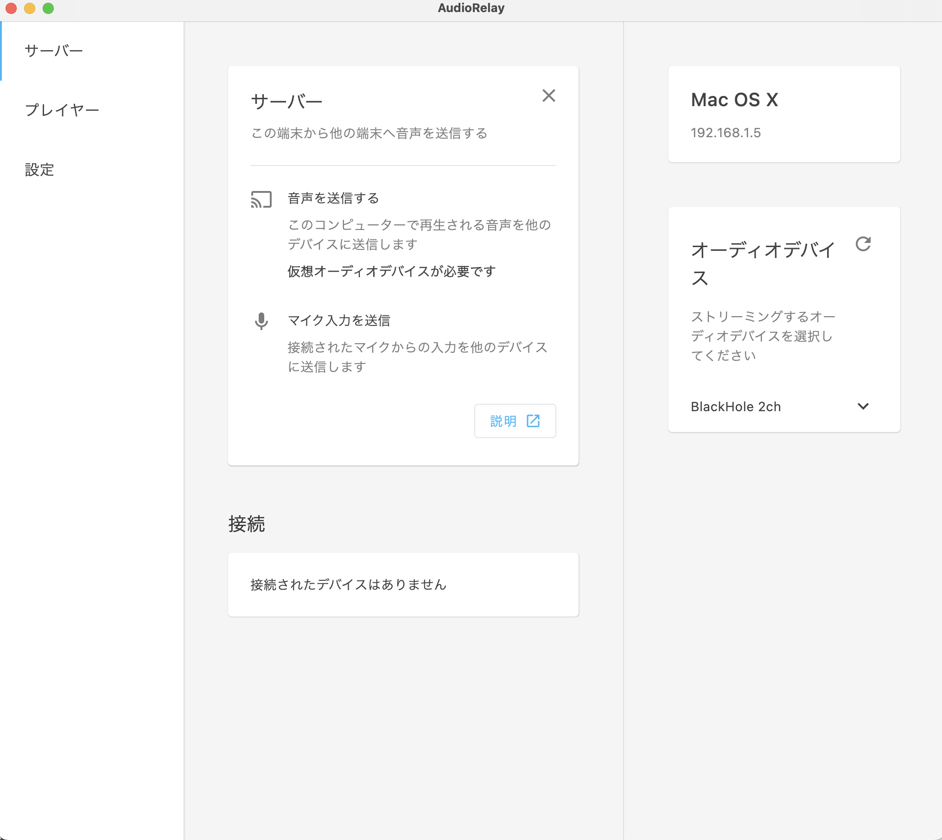Select the サーバー sidebar tab
Viewport: 942px width, 840px height.
(x=54, y=51)
